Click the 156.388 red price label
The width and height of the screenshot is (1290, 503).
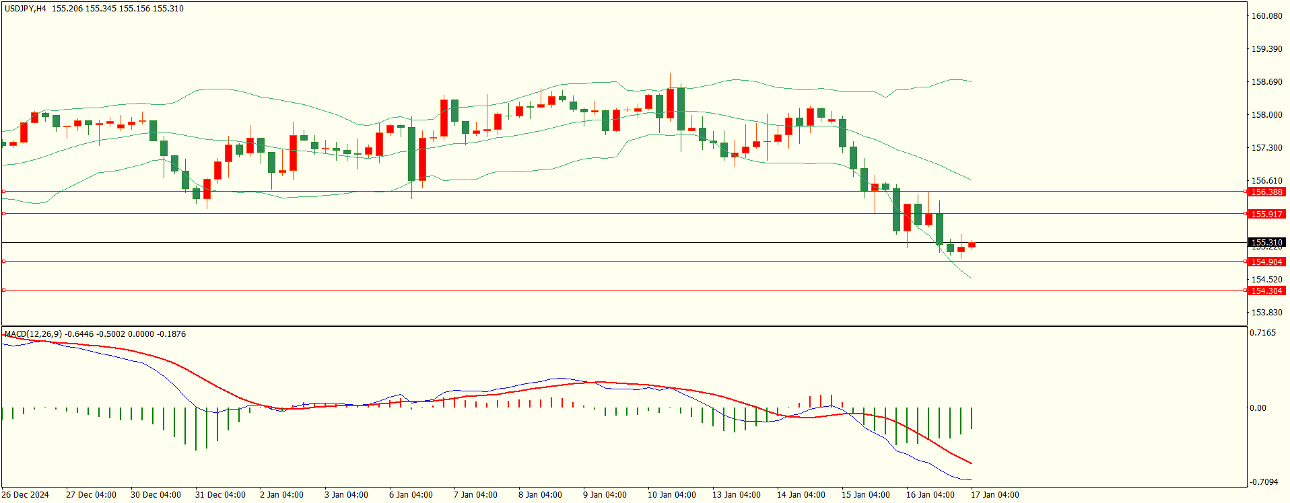point(1266,192)
